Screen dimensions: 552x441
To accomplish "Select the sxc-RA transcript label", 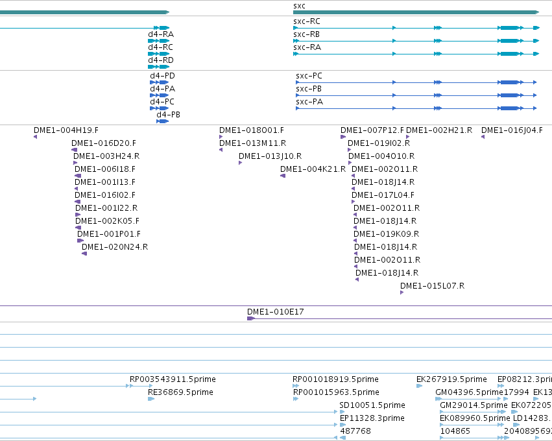I will coord(307,47).
